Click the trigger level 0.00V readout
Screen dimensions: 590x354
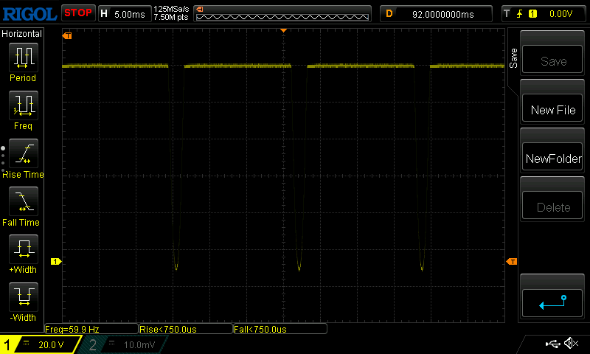[560, 14]
